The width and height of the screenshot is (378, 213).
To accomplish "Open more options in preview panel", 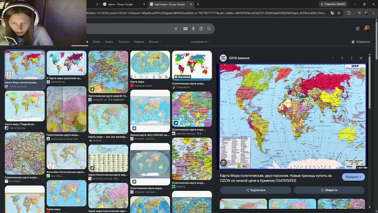I will (x=351, y=58).
